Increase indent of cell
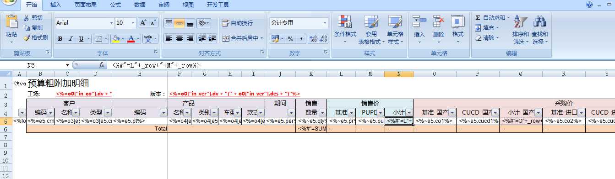 pyautogui.click(x=212, y=38)
